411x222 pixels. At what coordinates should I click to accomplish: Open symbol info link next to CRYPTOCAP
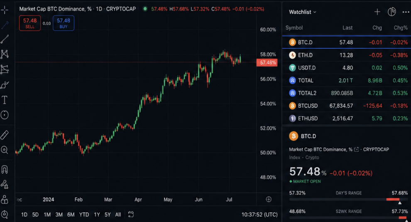point(356,149)
